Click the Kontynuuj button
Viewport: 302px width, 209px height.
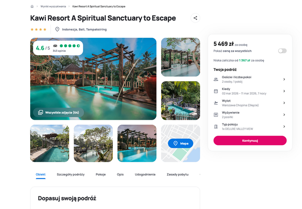pos(250,141)
